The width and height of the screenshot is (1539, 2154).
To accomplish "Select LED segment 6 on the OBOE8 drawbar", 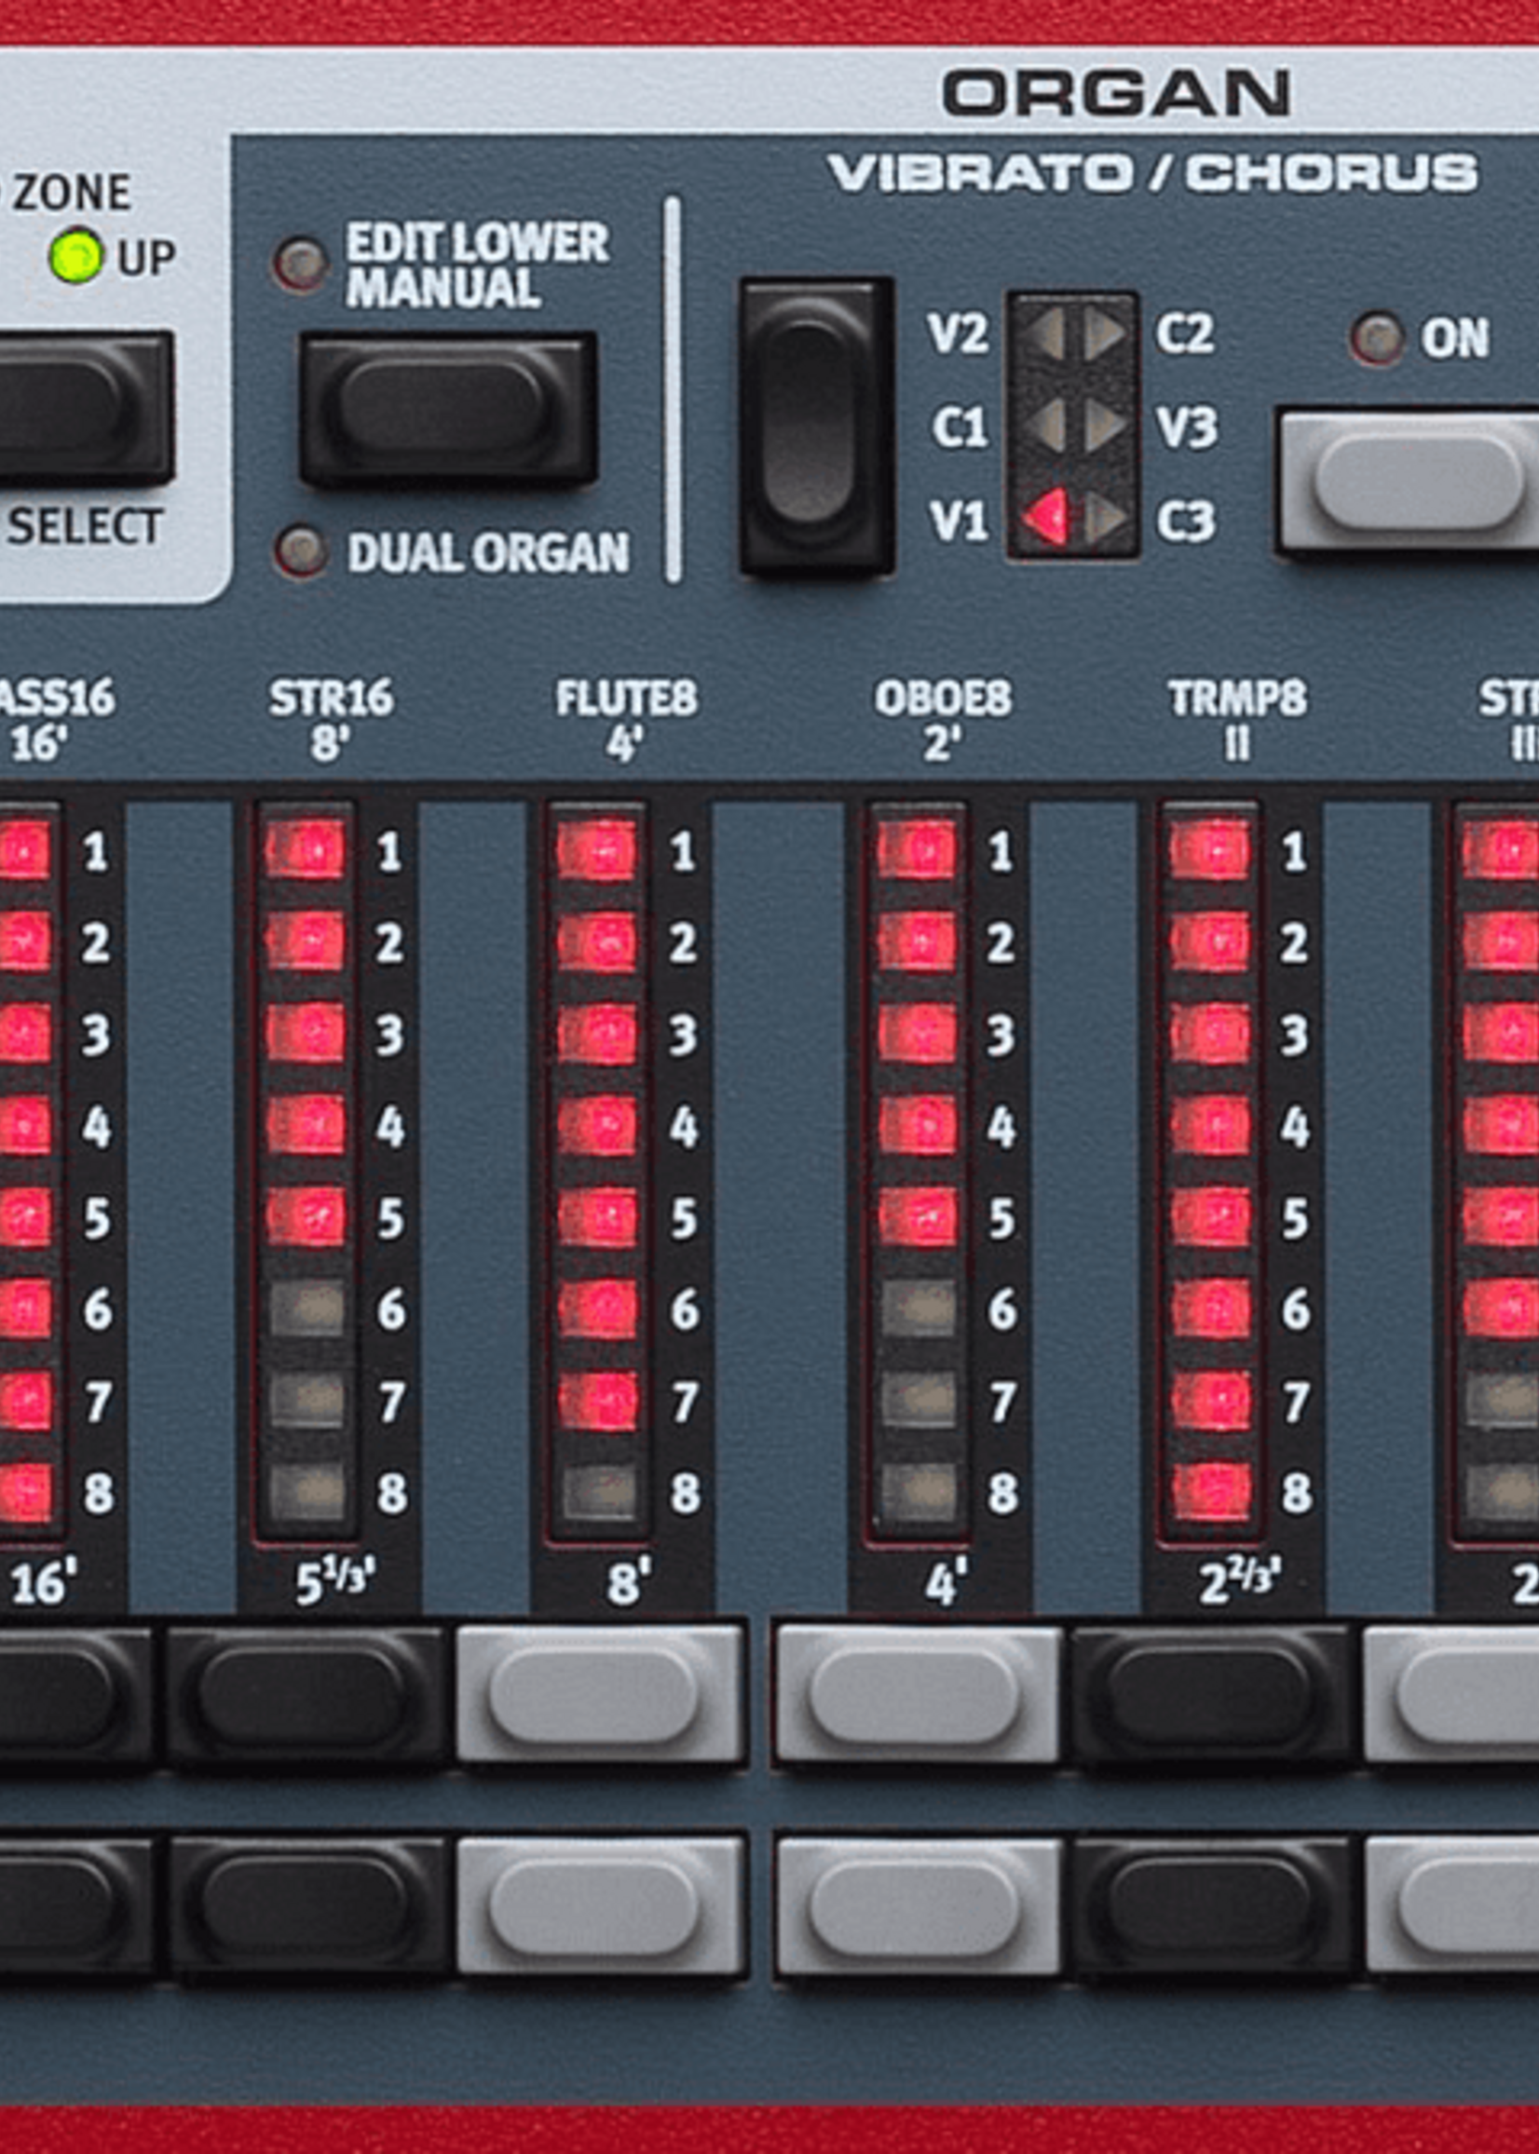I will coord(919,1308).
